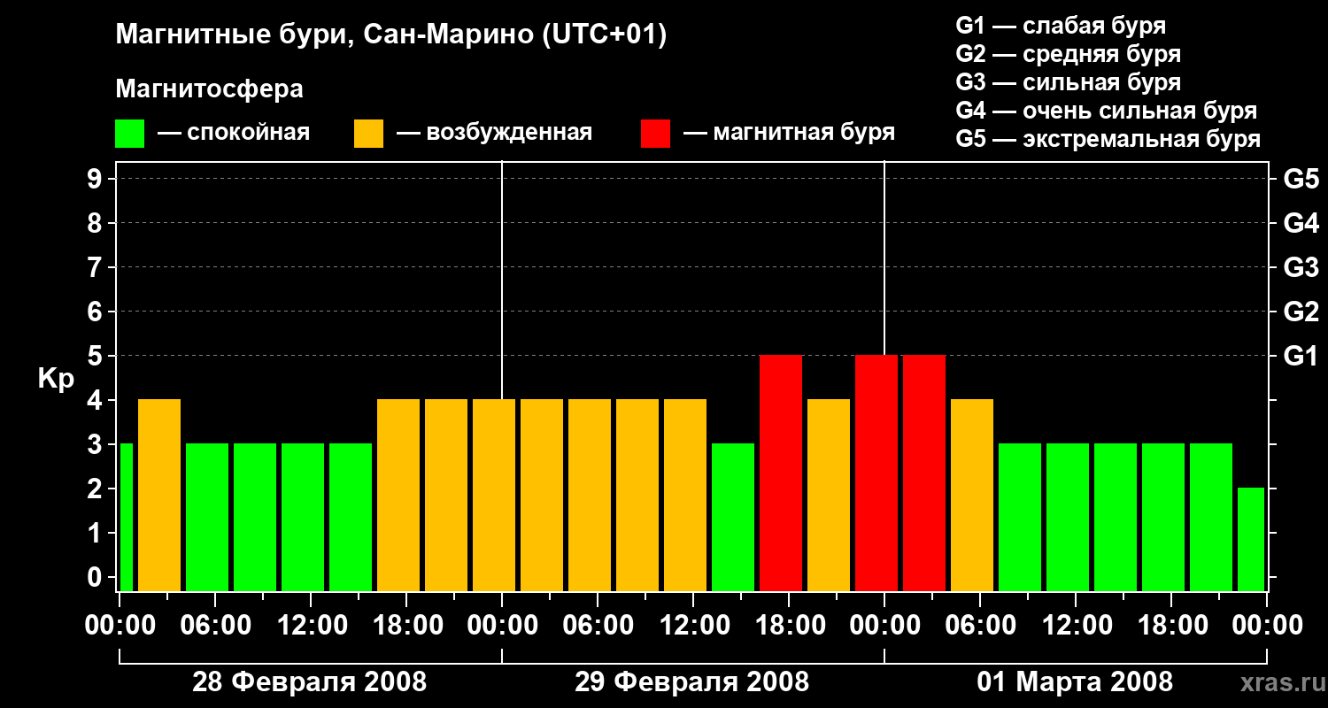Click the 'G1' label on the right axis
This screenshot has width=1328, height=708.
click(1301, 356)
